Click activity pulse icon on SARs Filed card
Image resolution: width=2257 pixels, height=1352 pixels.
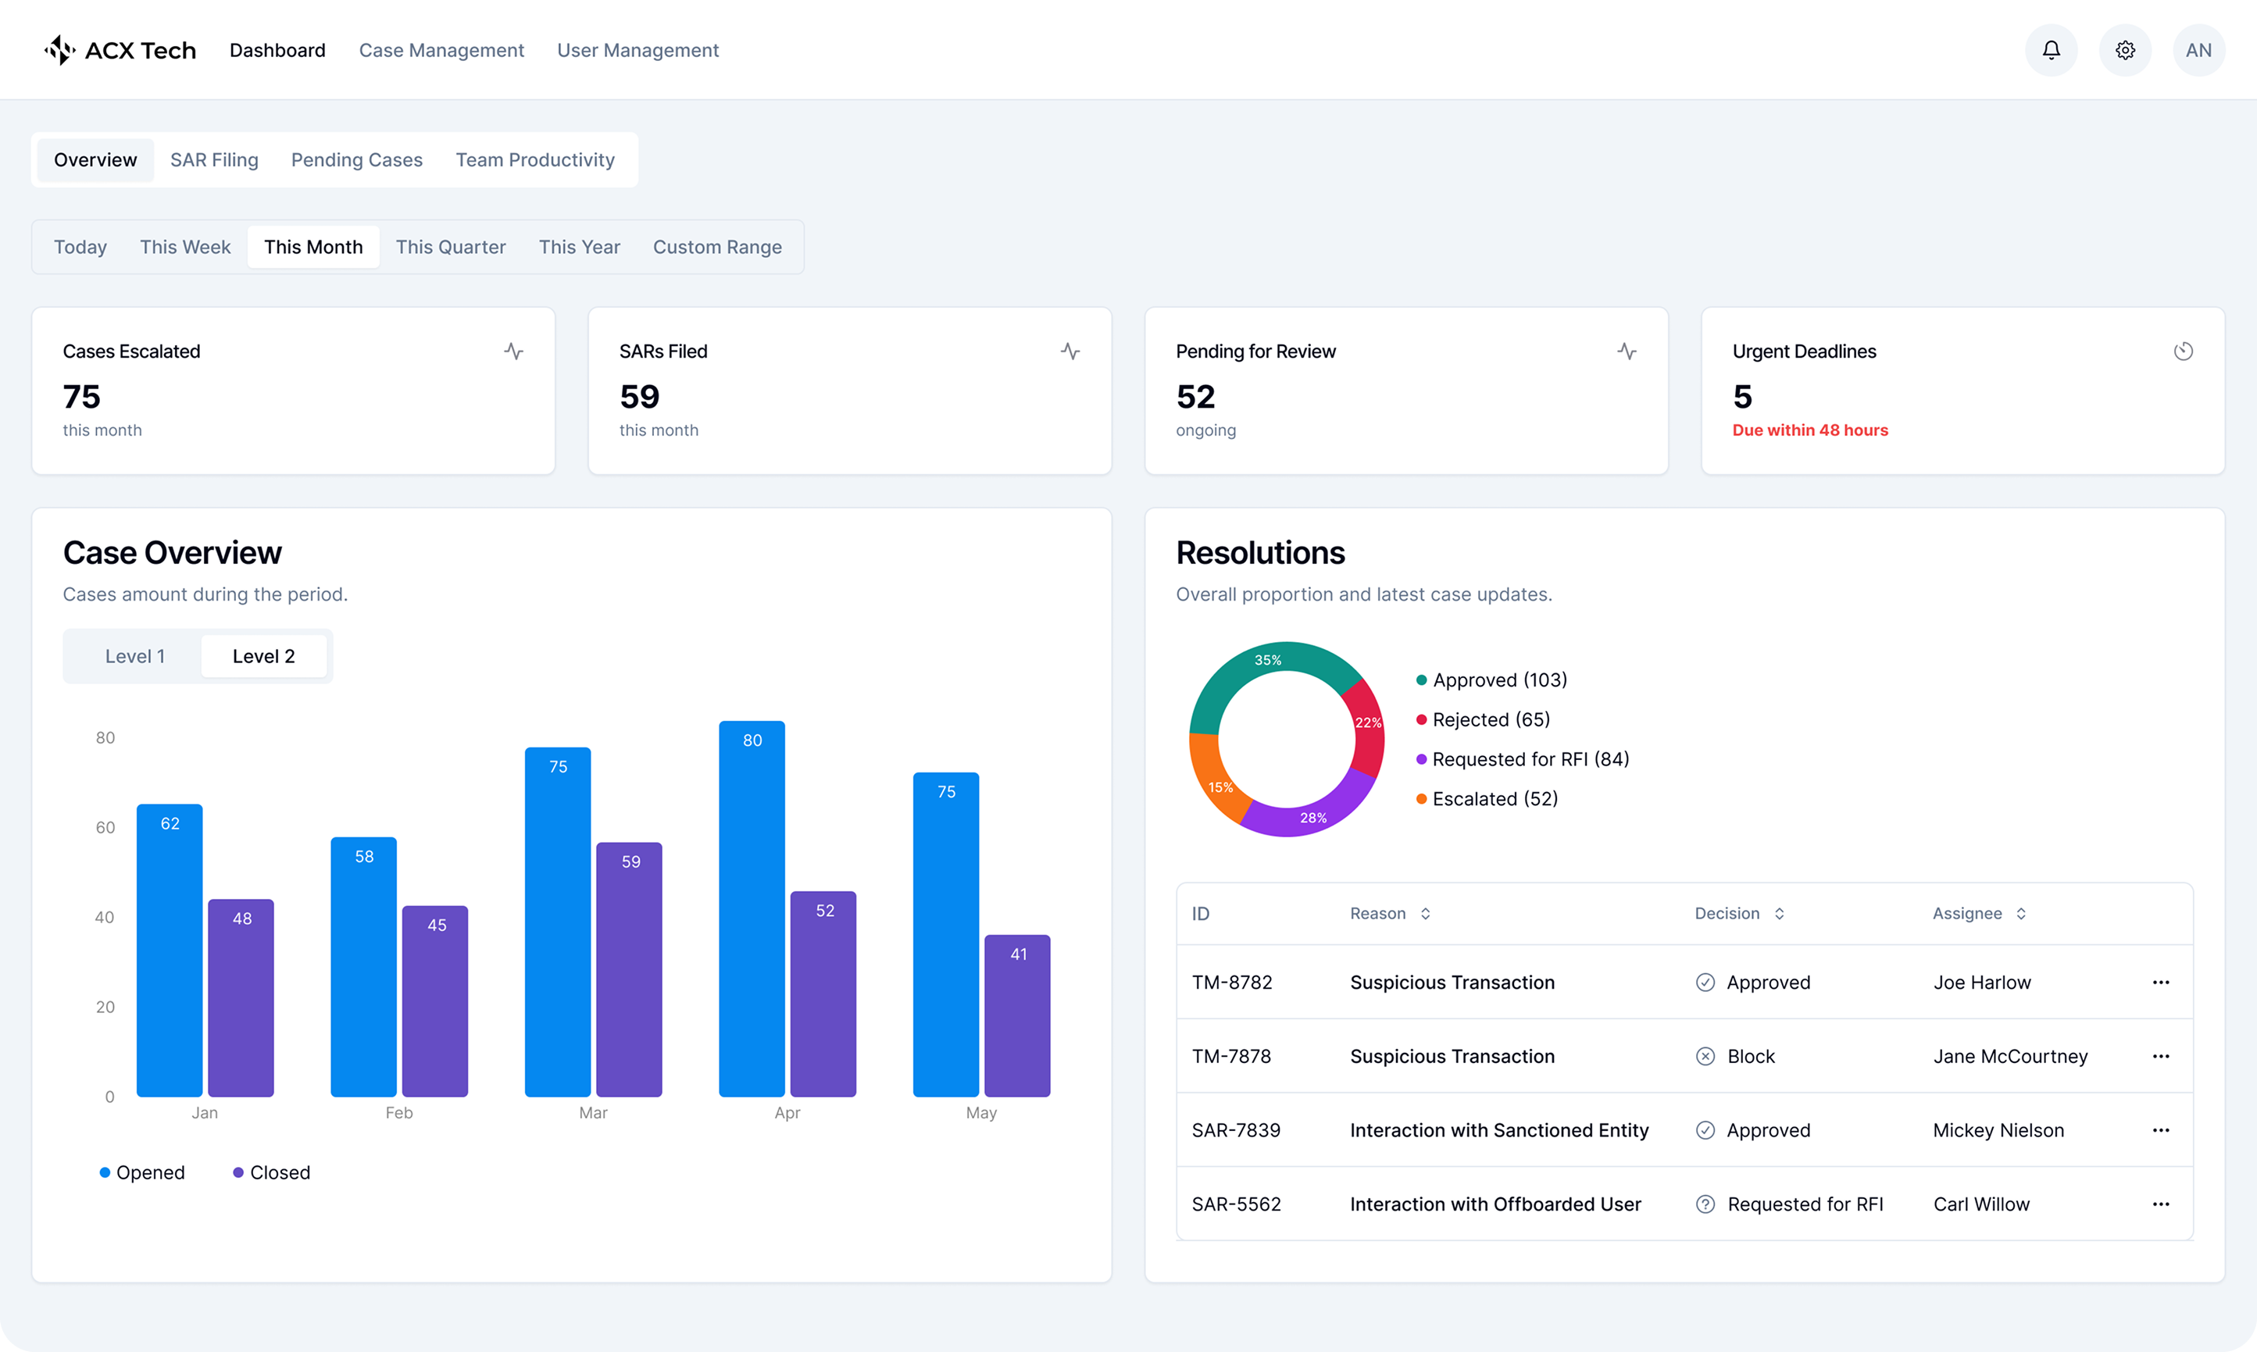1070,351
